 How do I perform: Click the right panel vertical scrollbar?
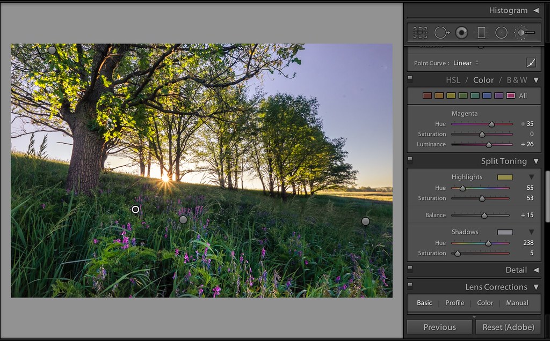(x=547, y=196)
